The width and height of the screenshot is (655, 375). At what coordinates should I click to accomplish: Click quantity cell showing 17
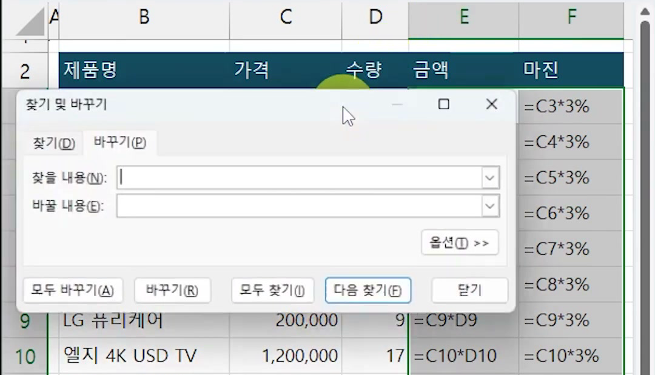[x=375, y=356]
